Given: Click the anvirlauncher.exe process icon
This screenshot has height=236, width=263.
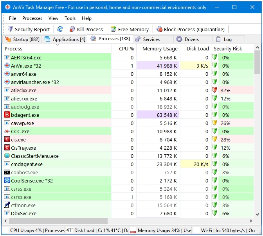Looking at the screenshot, I should coord(7,82).
